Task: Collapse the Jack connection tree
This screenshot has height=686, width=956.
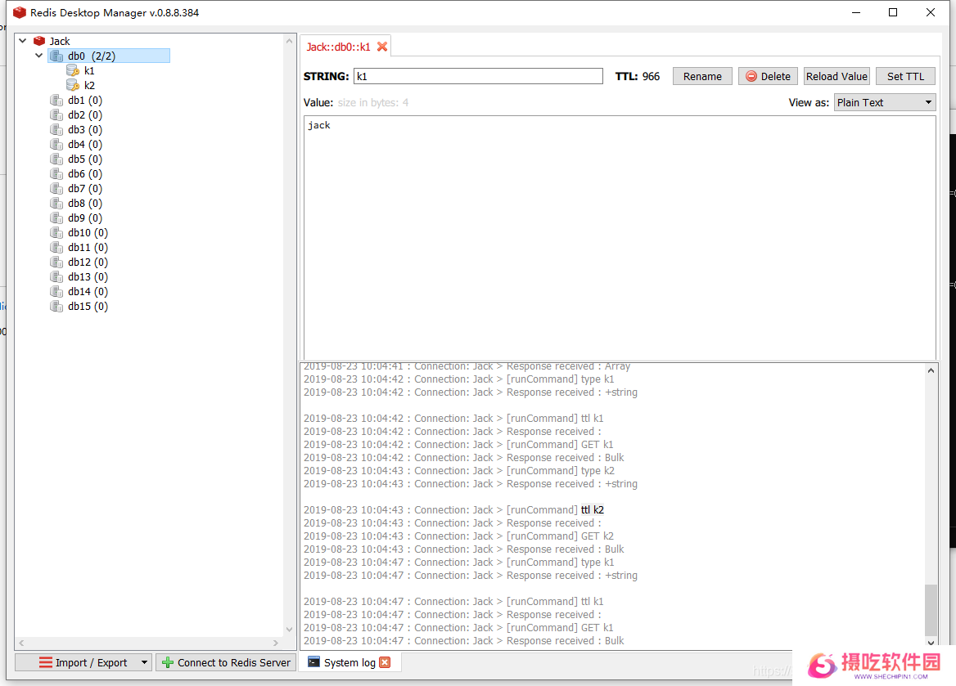Action: coord(23,41)
